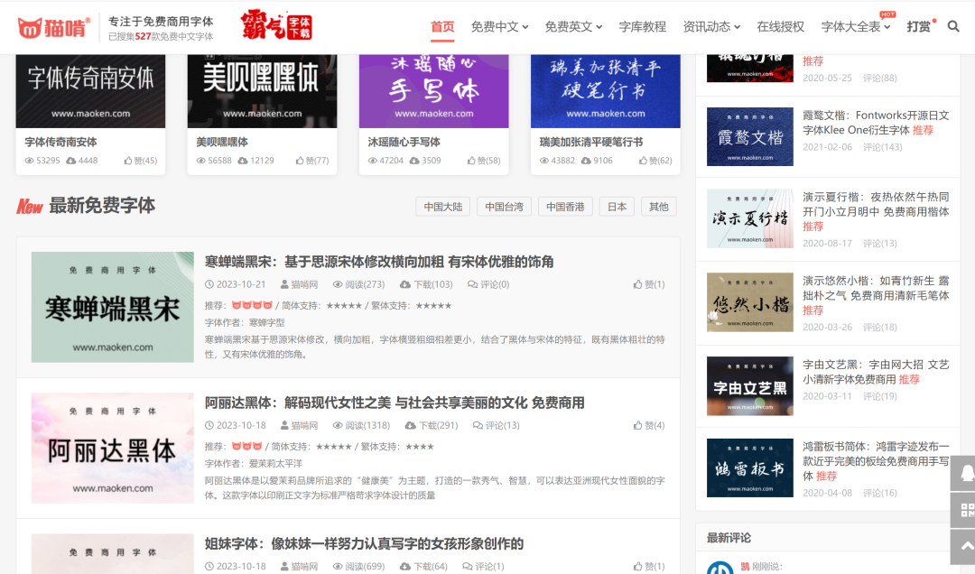Screen dimensions: 975x574
Task: Open the 在线授权 menu item
Action: coord(780,27)
